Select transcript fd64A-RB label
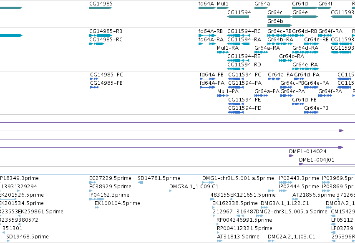Screen dimensions: 355x243 [x=211, y=31]
